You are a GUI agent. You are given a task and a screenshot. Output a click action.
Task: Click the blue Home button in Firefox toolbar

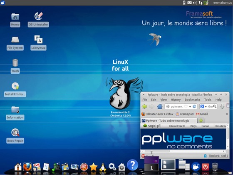(x=160, y=106)
